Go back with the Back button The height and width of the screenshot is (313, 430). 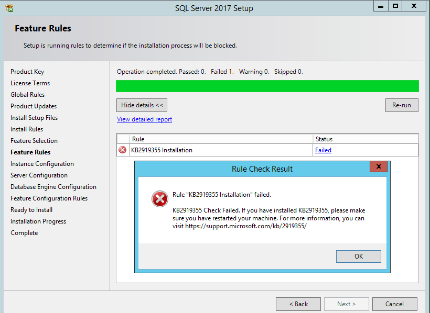click(x=298, y=304)
